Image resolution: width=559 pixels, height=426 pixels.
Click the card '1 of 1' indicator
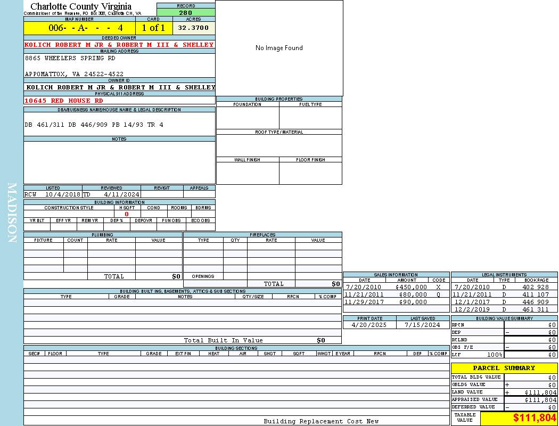pos(153,28)
